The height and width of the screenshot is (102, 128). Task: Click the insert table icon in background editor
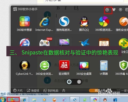coord(76,8)
